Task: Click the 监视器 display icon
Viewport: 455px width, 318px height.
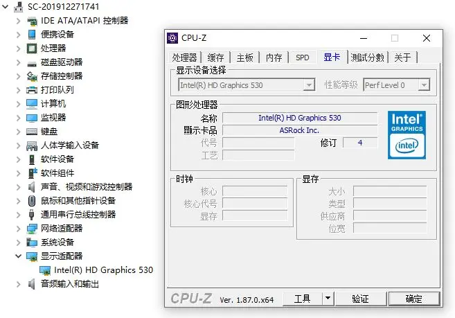Action: point(32,118)
